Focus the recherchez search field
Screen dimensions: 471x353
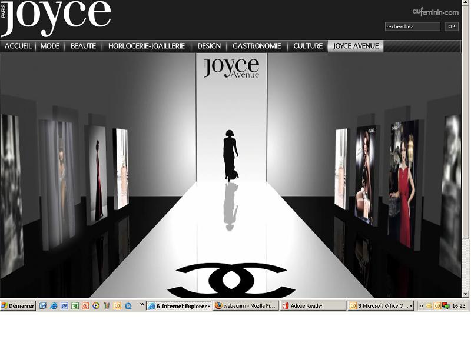[413, 26]
